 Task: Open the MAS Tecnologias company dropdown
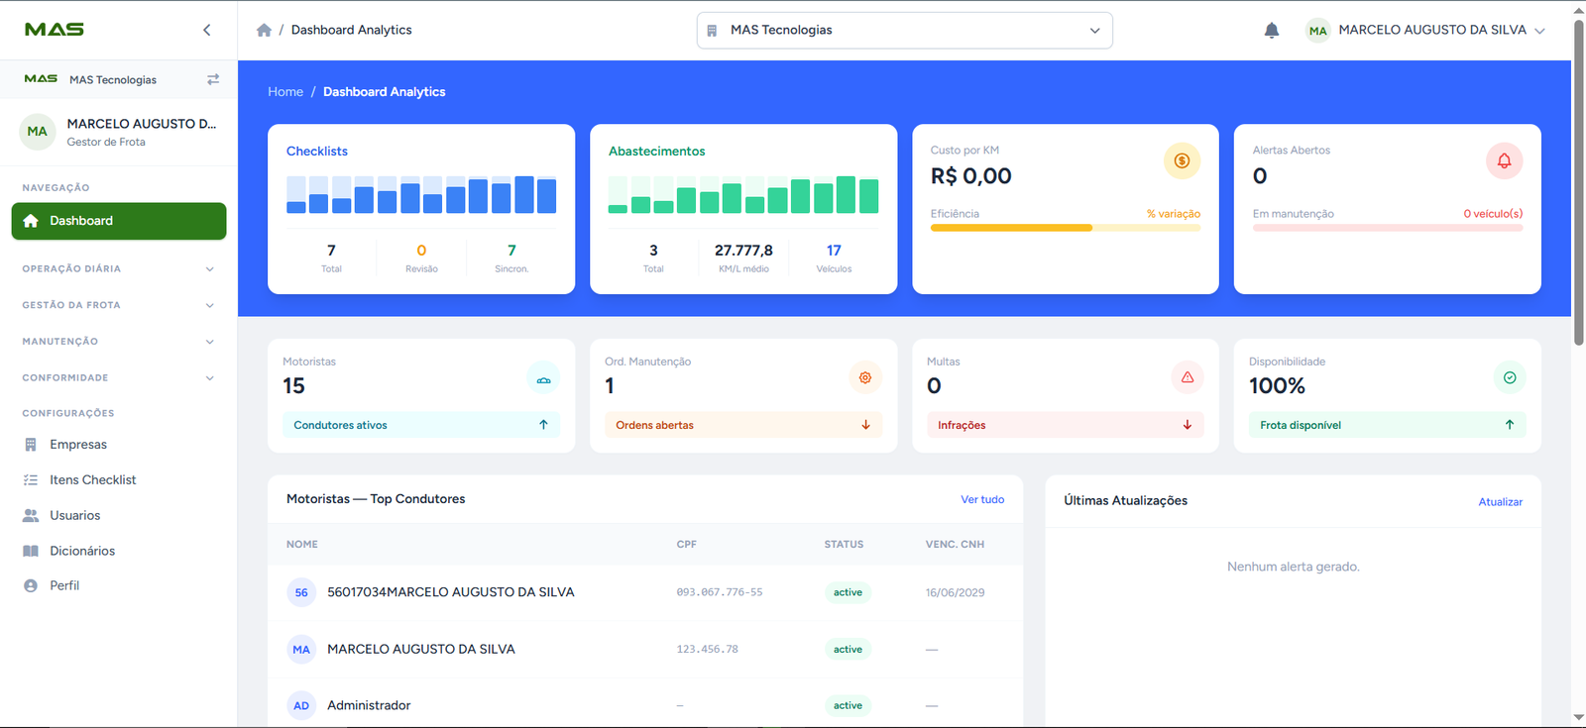point(904,30)
